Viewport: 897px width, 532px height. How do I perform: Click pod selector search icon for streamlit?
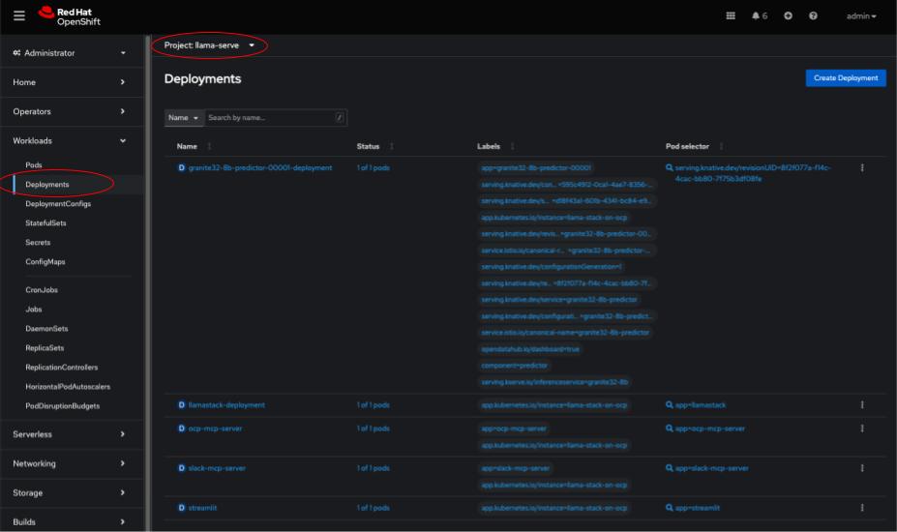(x=670, y=508)
